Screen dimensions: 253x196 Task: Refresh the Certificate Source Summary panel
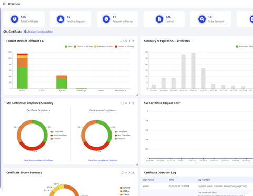(122, 173)
